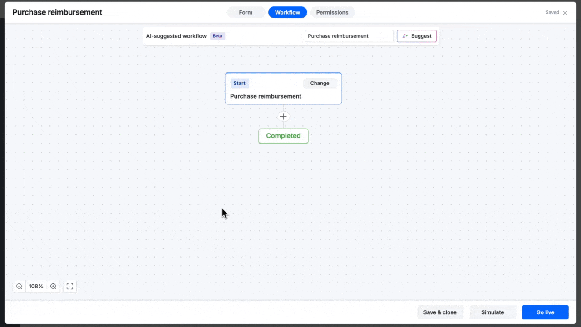Click the zoom in magnifier icon
The image size is (581, 327).
(x=53, y=287)
